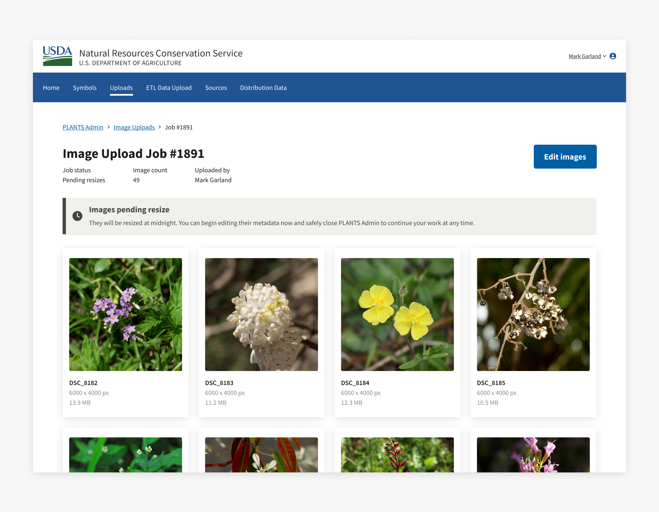Click the DSC_8185 seed pods thumbnail

click(533, 314)
